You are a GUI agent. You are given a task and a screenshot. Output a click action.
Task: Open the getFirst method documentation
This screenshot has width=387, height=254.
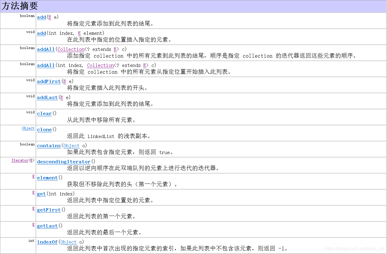[49, 210]
